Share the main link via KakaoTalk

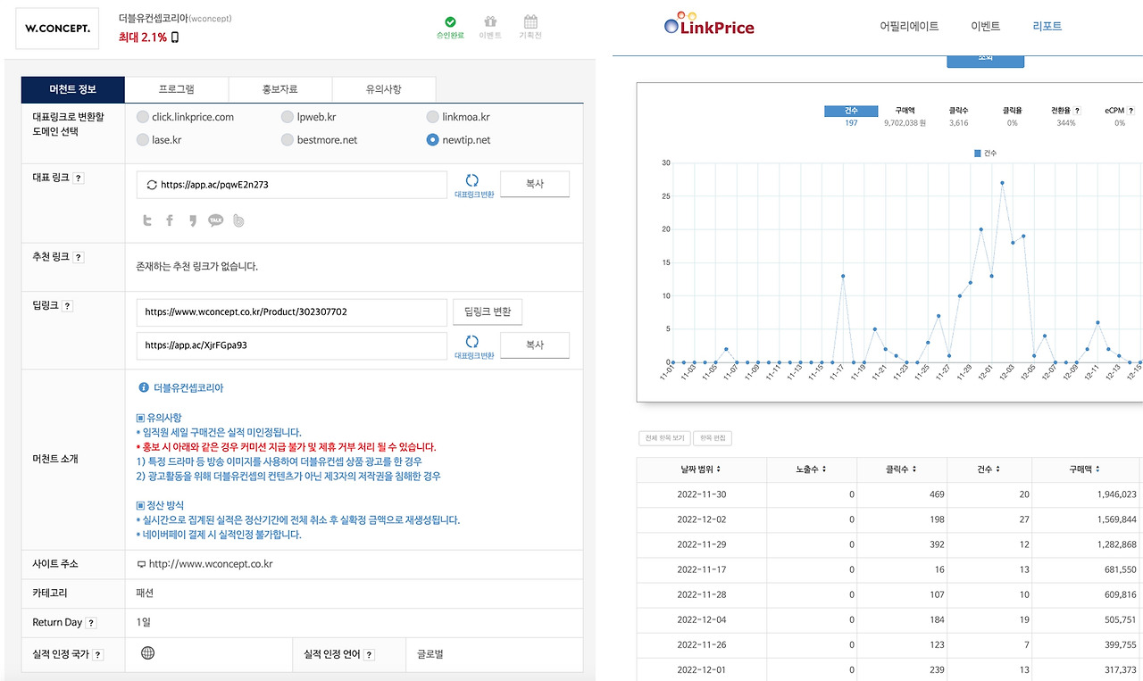[215, 220]
